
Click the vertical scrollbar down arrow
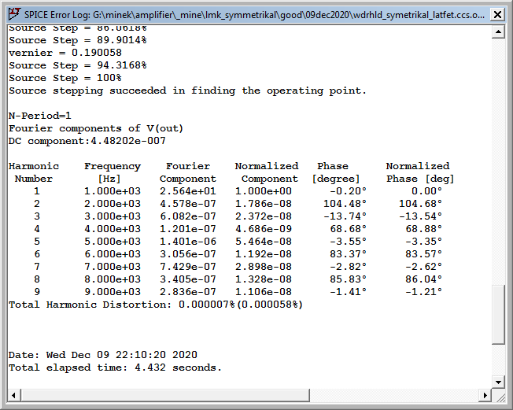pos(498,382)
